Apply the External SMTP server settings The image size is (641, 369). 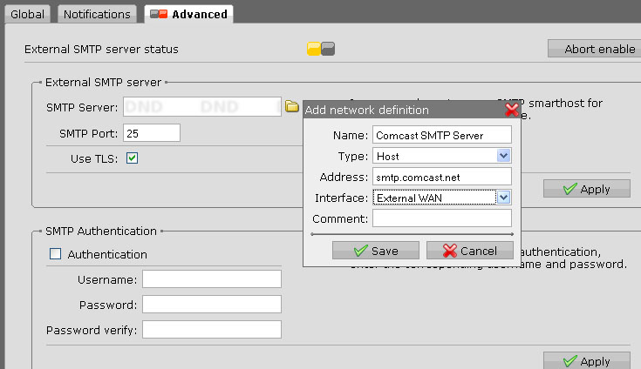[586, 188]
